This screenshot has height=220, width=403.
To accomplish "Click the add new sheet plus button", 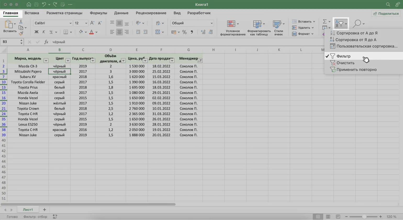I will [44, 210].
